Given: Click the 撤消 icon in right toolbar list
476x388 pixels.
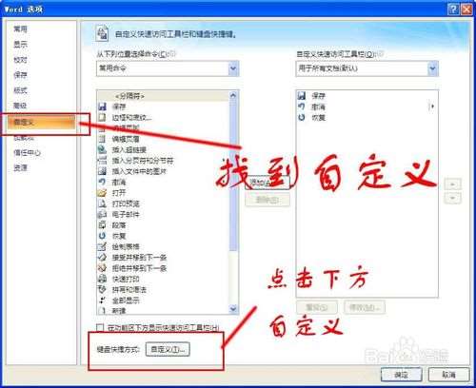Looking at the screenshot, I should coord(302,107).
